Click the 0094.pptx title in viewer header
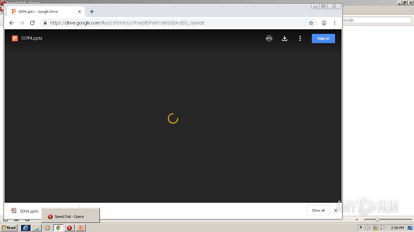The width and height of the screenshot is (414, 232). [32, 38]
